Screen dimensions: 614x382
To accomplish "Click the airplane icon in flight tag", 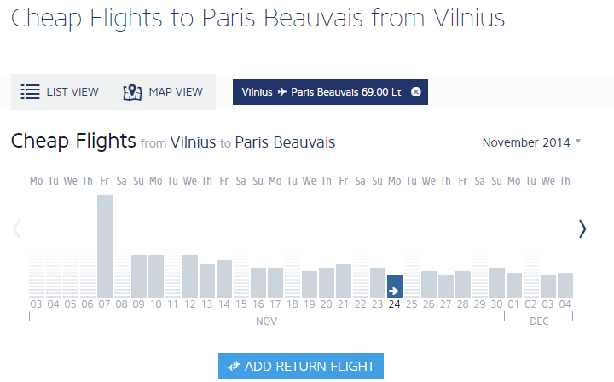I will click(x=282, y=92).
